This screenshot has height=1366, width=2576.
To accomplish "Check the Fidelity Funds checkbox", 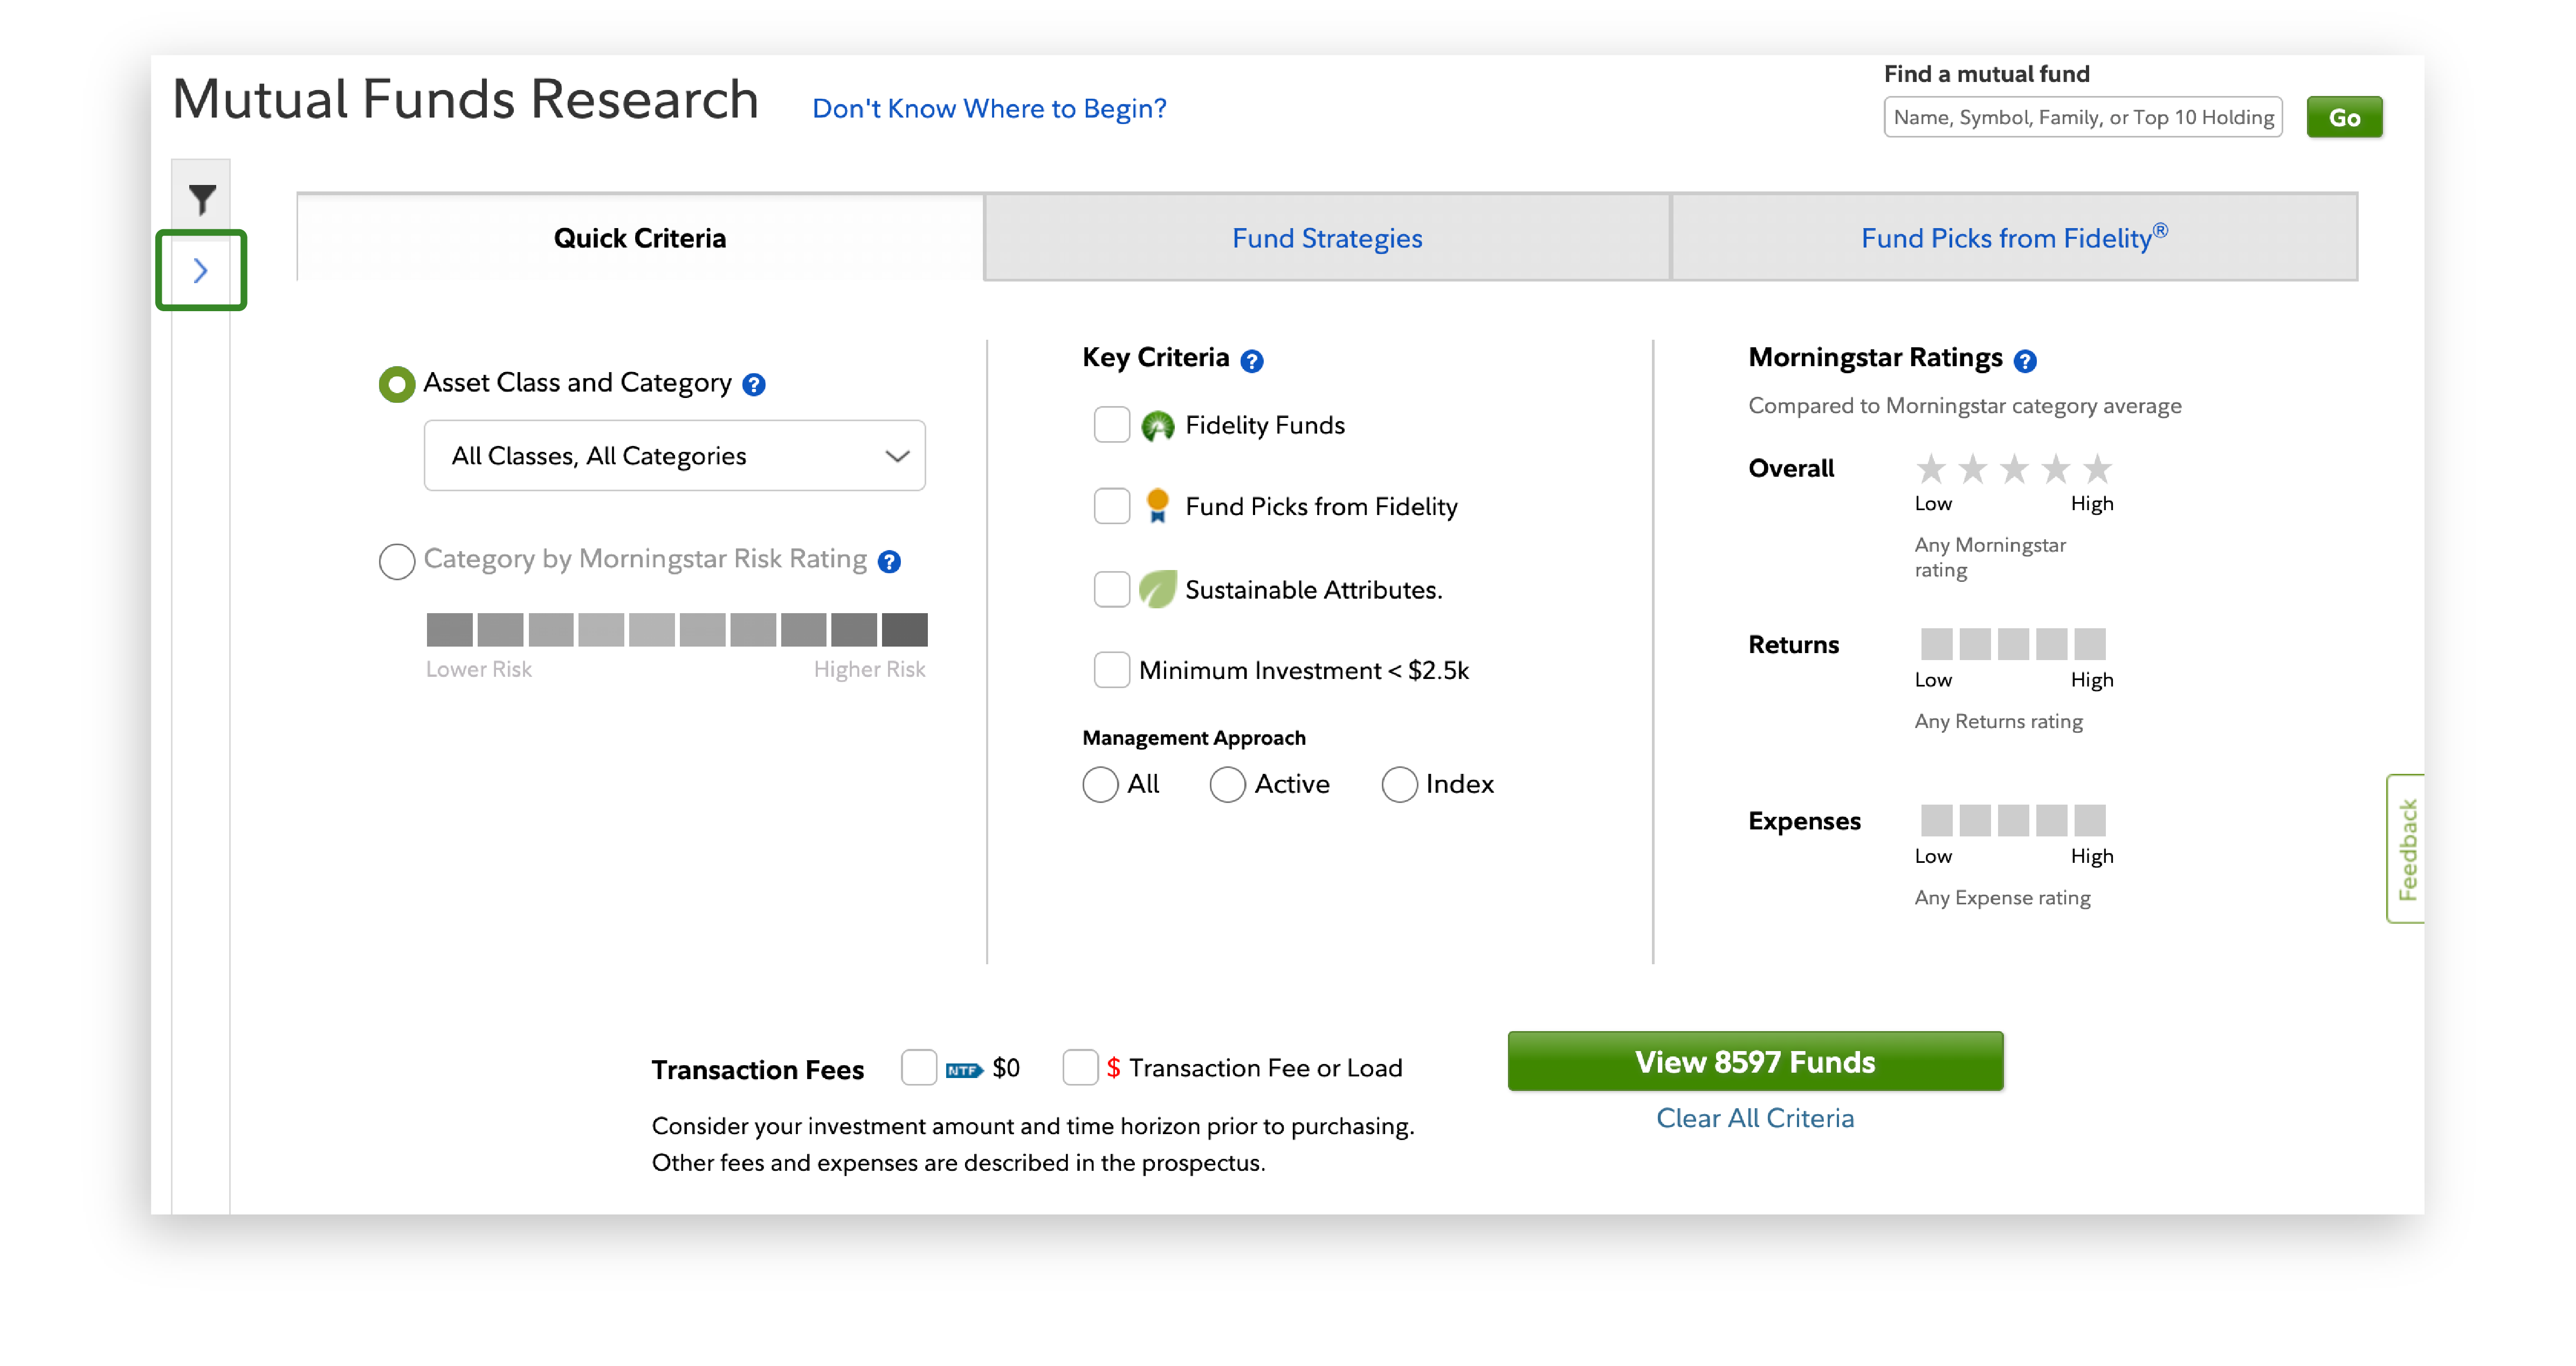I will click(1111, 425).
